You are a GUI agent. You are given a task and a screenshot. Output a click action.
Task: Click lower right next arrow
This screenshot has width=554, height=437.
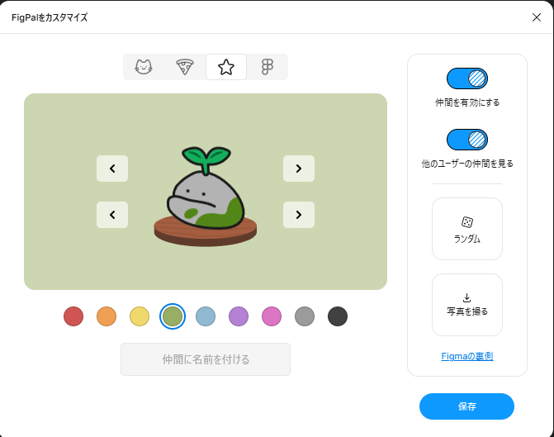pyautogui.click(x=299, y=215)
